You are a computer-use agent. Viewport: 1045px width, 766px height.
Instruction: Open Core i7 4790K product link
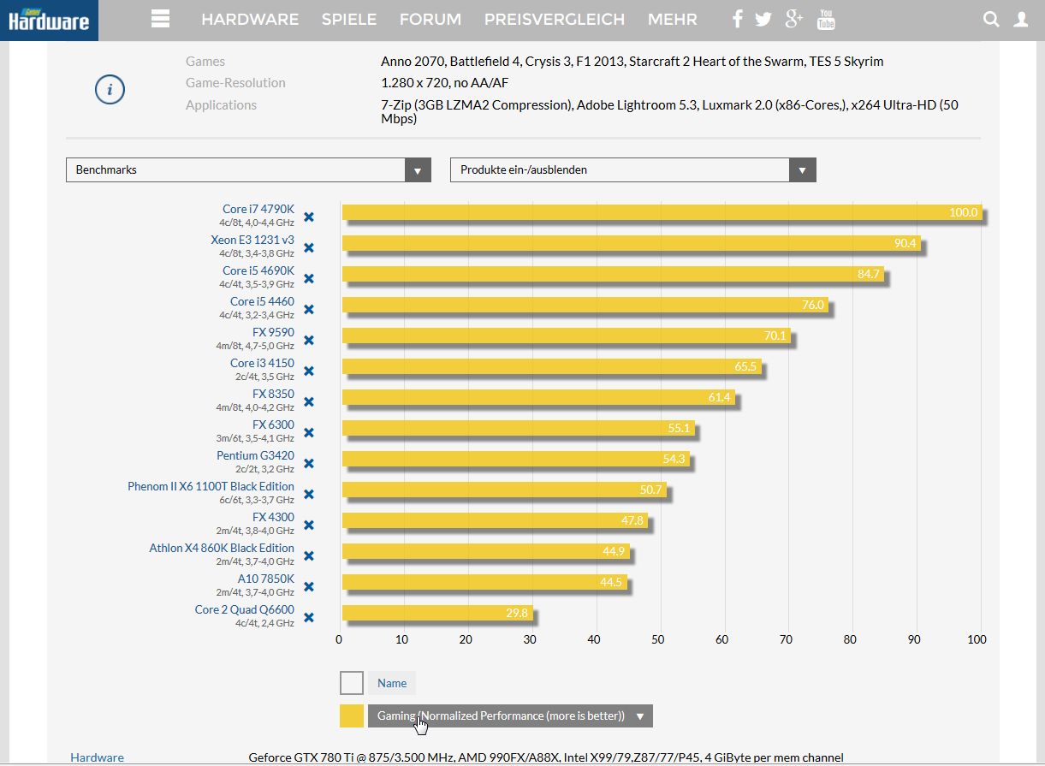point(258,209)
